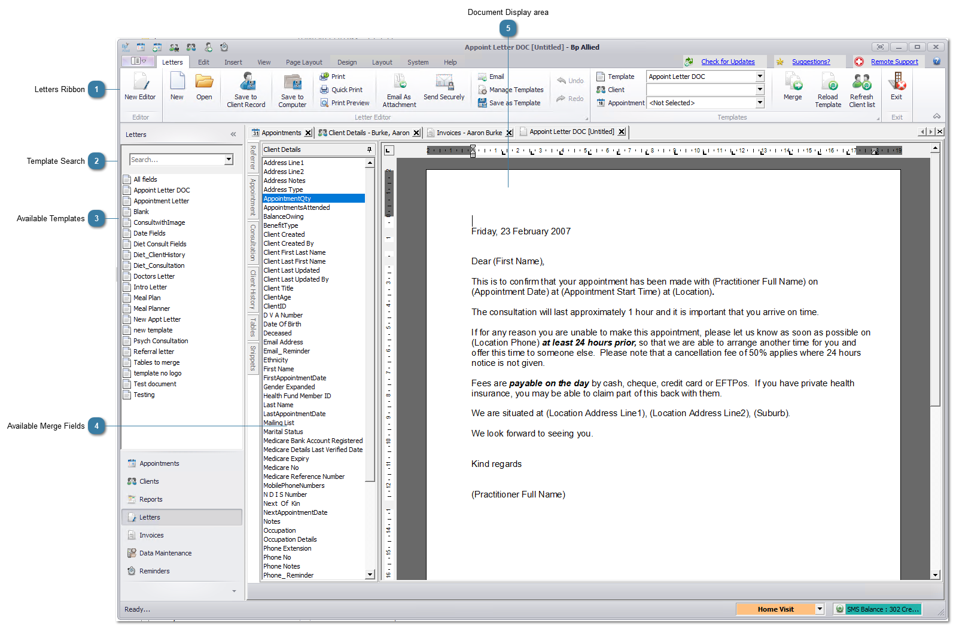Open Reminders in navigation pane
953x626 pixels.
pos(182,571)
